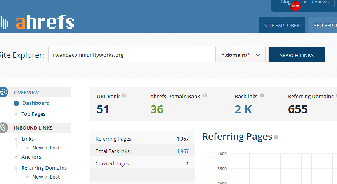Open Lost under Links

click(55, 148)
